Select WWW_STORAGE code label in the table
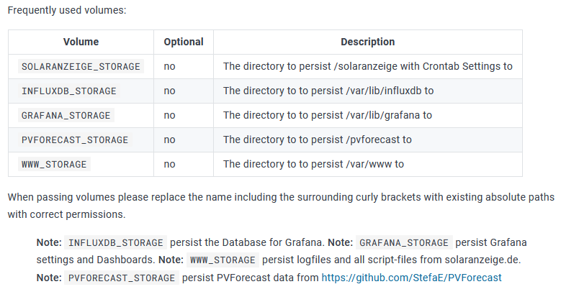561x297 pixels. pyautogui.click(x=54, y=164)
